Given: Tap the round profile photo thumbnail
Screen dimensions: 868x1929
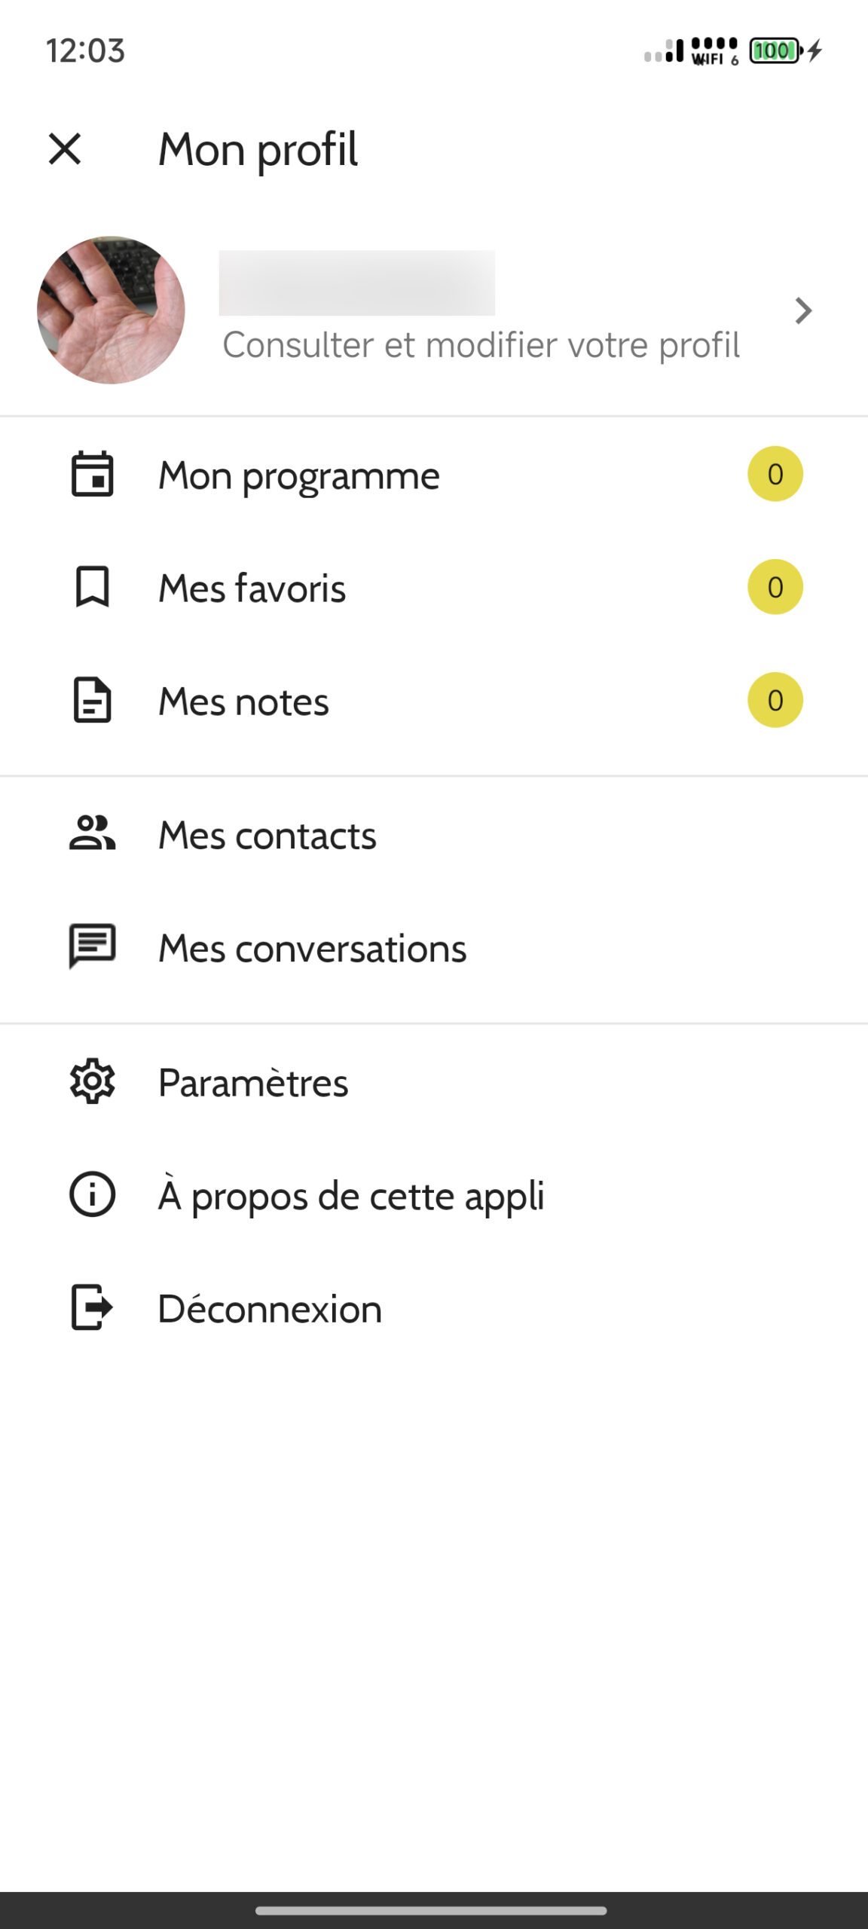Looking at the screenshot, I should [x=111, y=310].
